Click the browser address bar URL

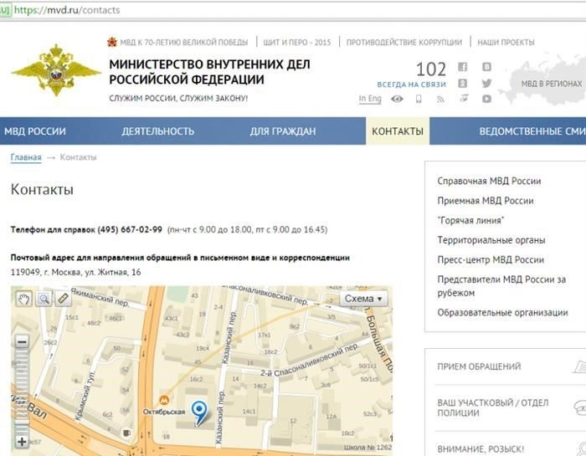tap(67, 10)
